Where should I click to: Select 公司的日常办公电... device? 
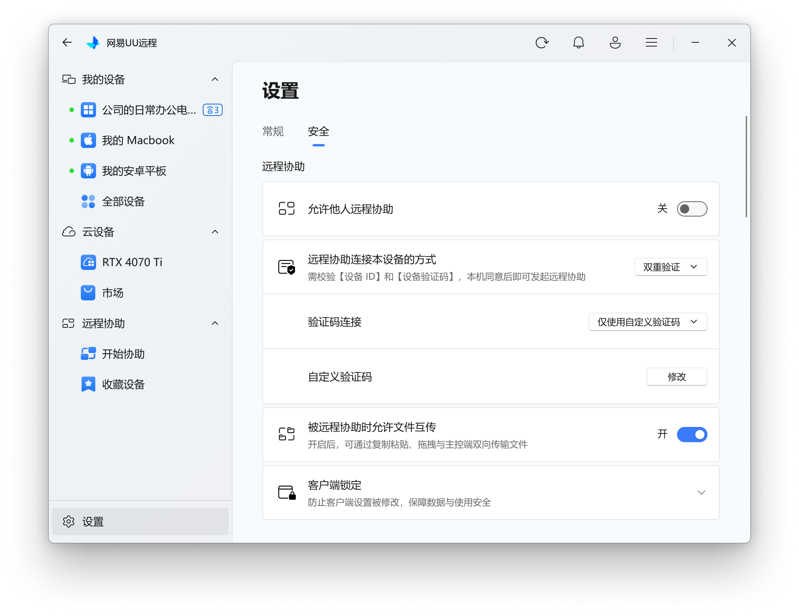pyautogui.click(x=140, y=110)
